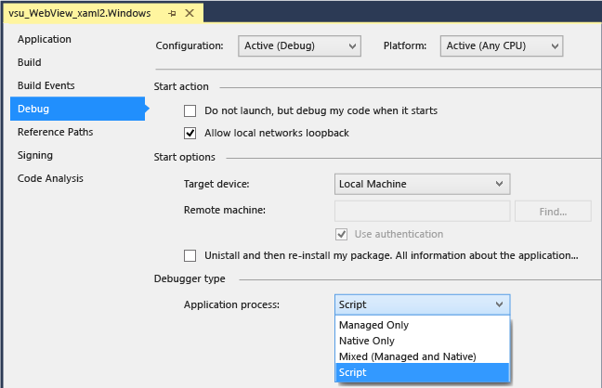Open the Platform dropdown
The width and height of the screenshot is (602, 388).
pyautogui.click(x=502, y=45)
